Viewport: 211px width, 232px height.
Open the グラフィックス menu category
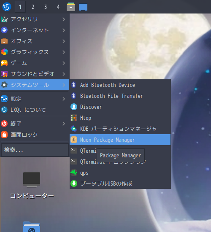pos(35,52)
